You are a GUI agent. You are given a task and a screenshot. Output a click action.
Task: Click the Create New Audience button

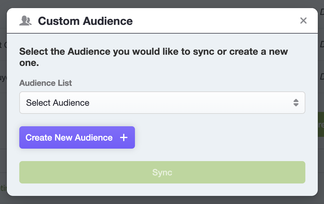click(x=77, y=137)
